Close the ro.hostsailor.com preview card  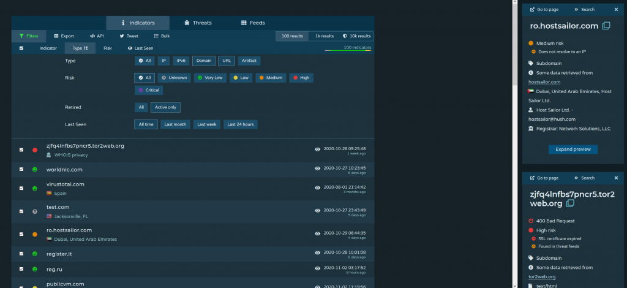616,10
